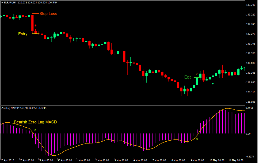
Task: Select the yellow checkmark above the Exit candle
Action: [197, 74]
